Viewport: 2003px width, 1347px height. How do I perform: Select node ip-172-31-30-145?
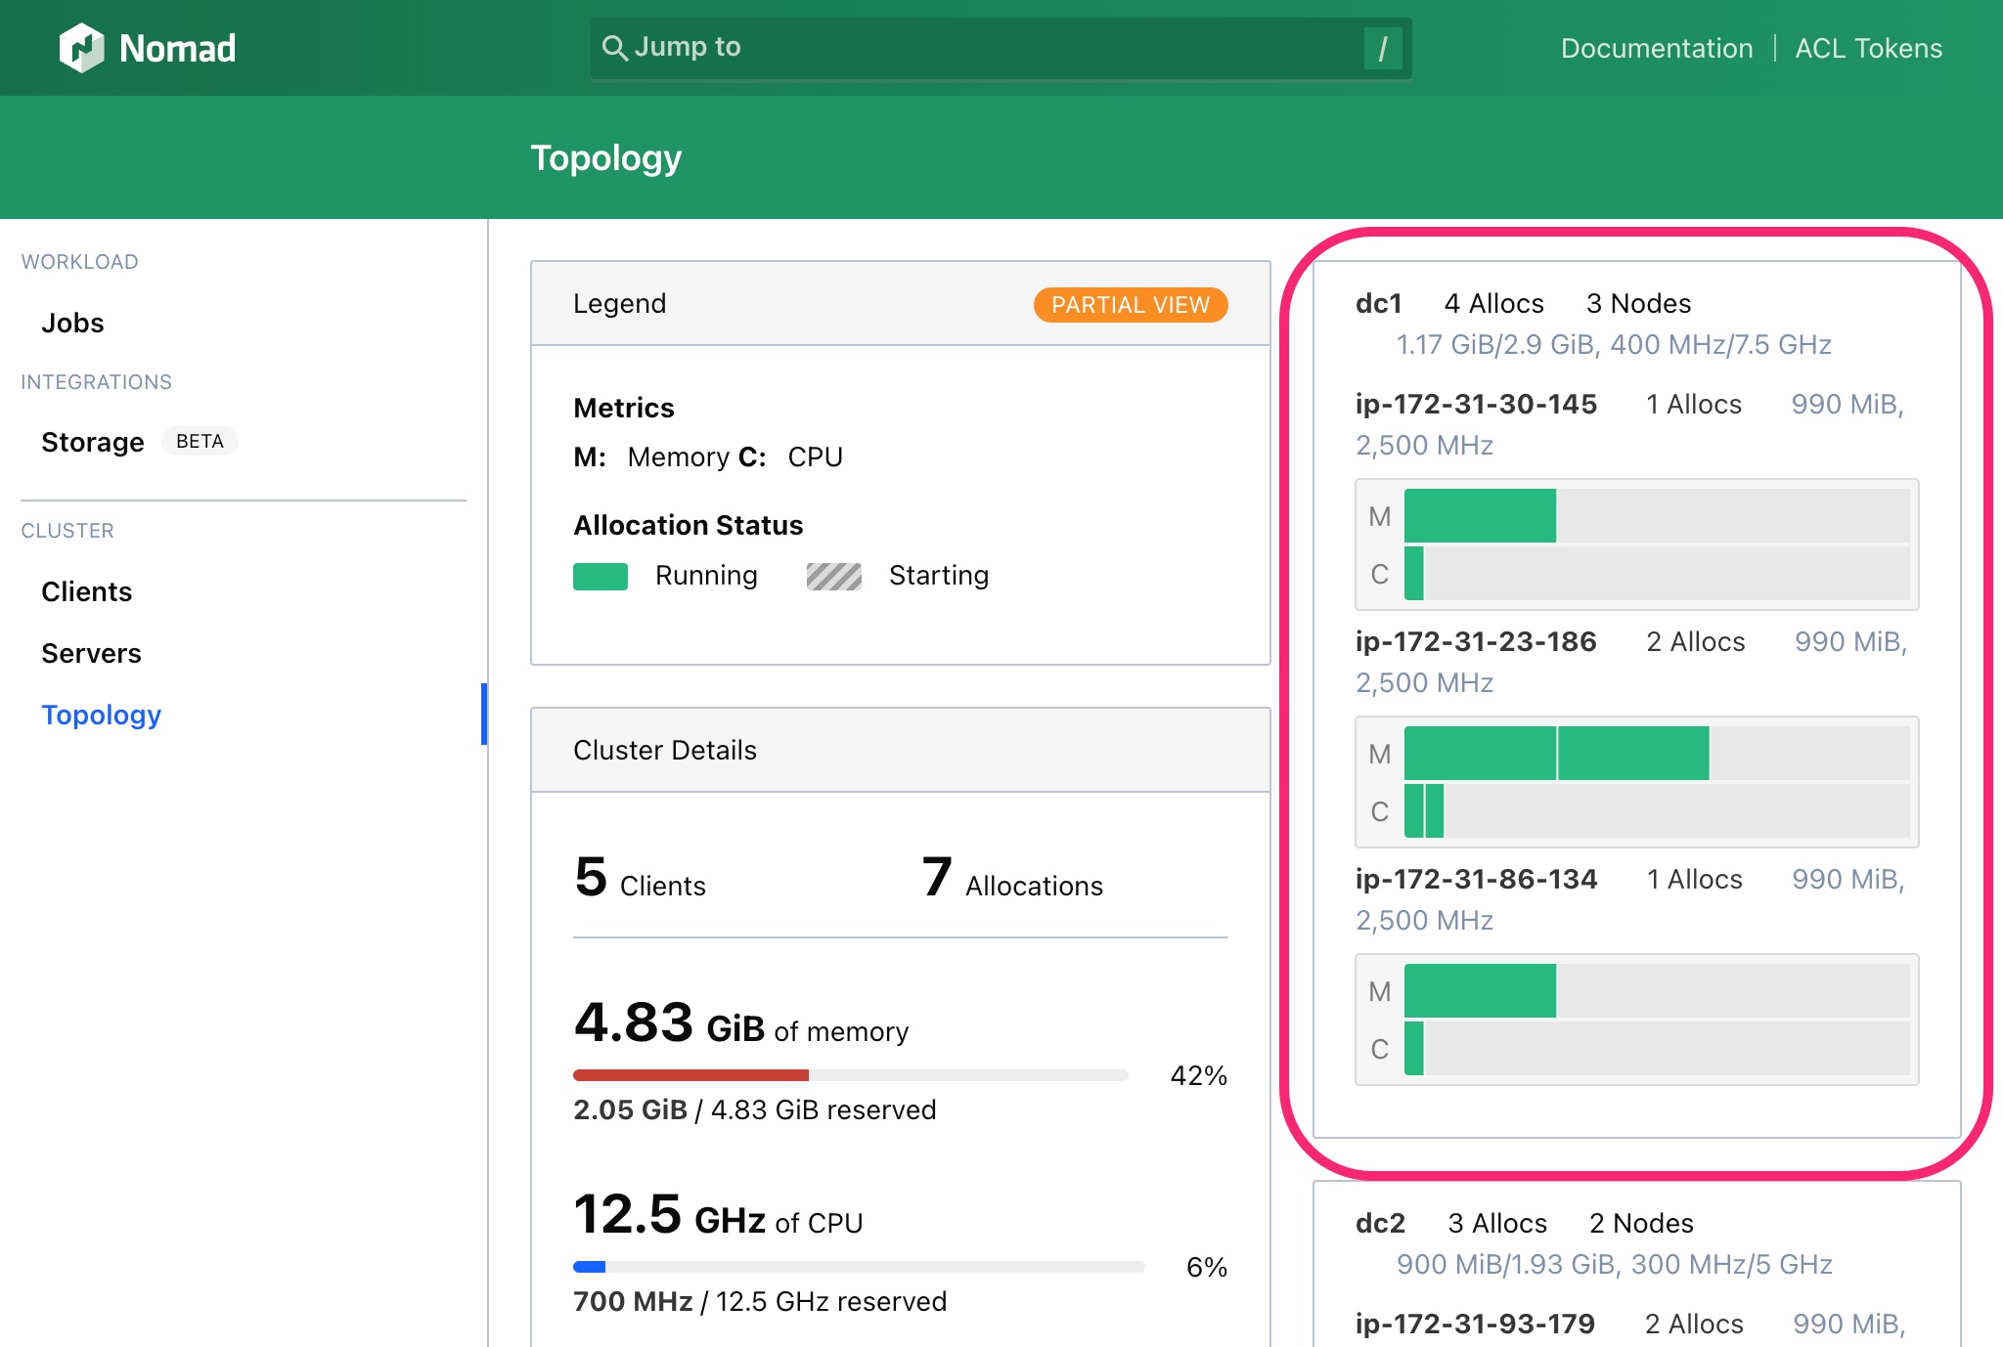click(1476, 404)
